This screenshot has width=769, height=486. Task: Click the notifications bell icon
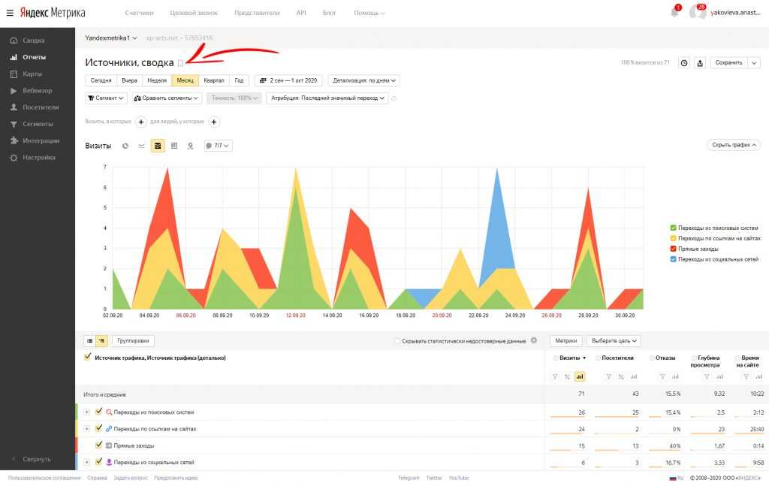point(675,12)
